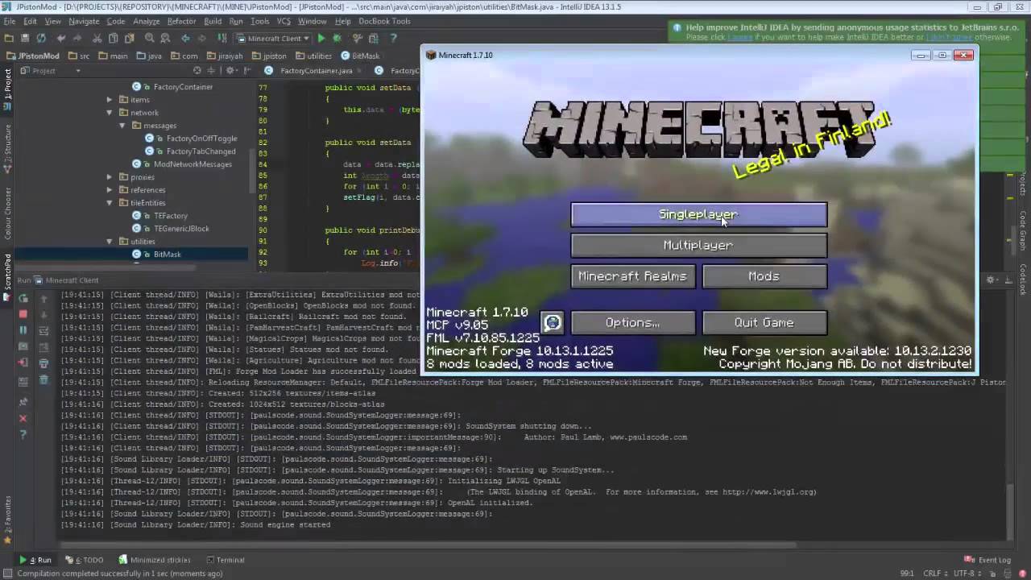Viewport: 1031px width, 580px height.
Task: Open Project Structure toolbar icon
Action: (373, 38)
